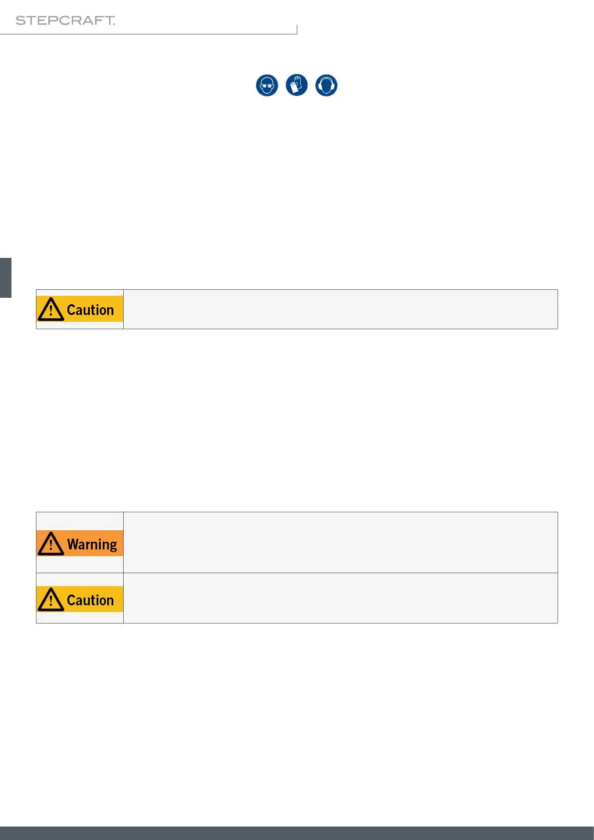Click the eye protection safety icon

[267, 85]
